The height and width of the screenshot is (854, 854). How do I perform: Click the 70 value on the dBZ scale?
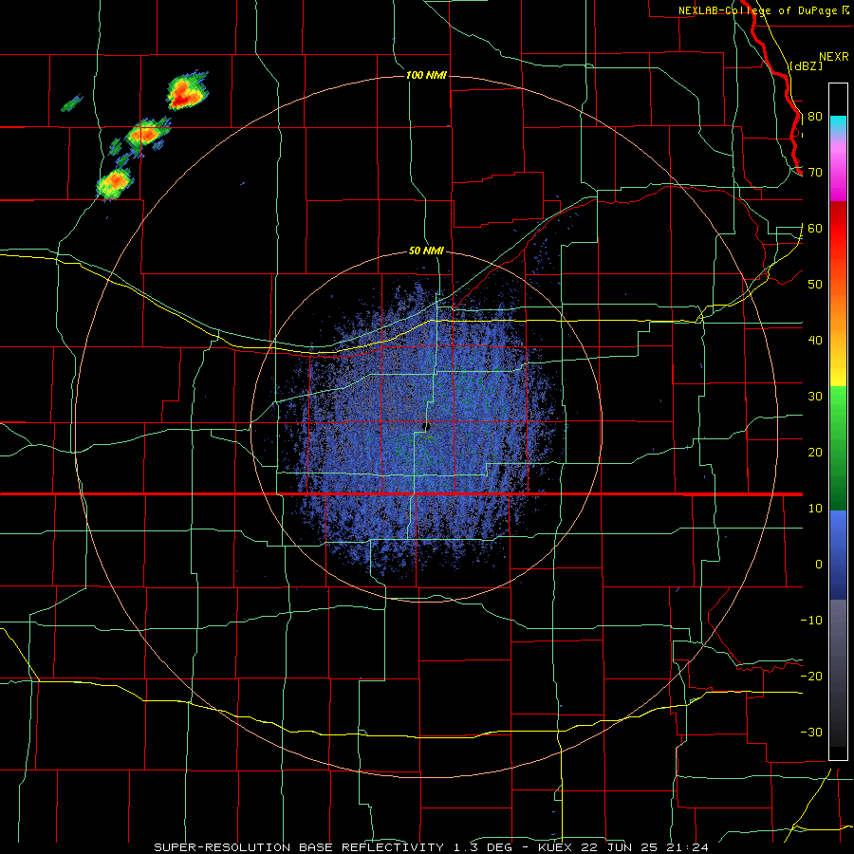(x=815, y=173)
